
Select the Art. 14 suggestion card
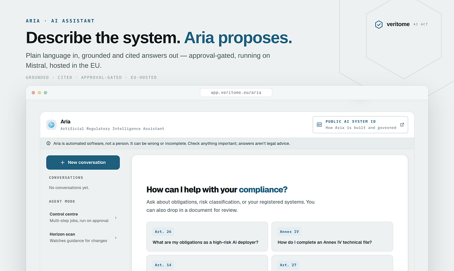pos(207,263)
